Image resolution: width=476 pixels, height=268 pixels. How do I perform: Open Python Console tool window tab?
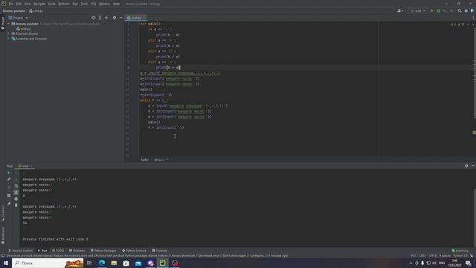click(x=134, y=251)
